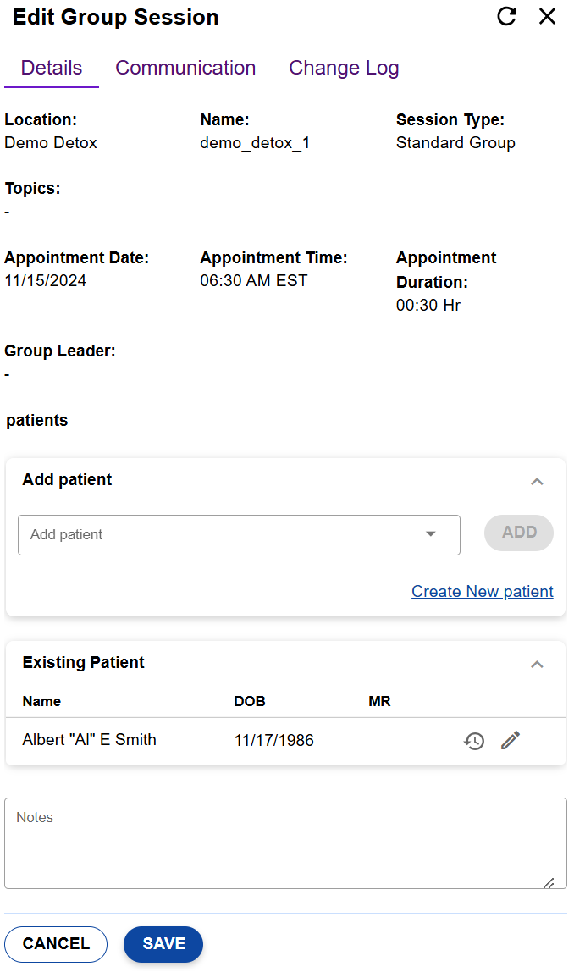The height and width of the screenshot is (972, 574).
Task: Click the Create New patient link
Action: (x=482, y=591)
